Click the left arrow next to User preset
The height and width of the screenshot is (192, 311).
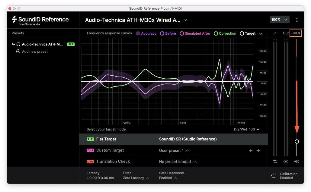coord(251,150)
